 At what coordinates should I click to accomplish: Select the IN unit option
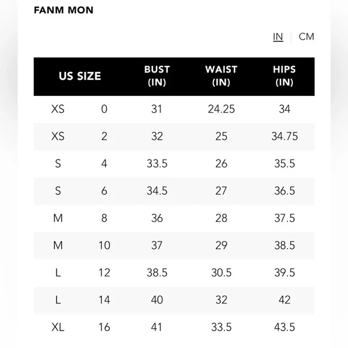[278, 37]
